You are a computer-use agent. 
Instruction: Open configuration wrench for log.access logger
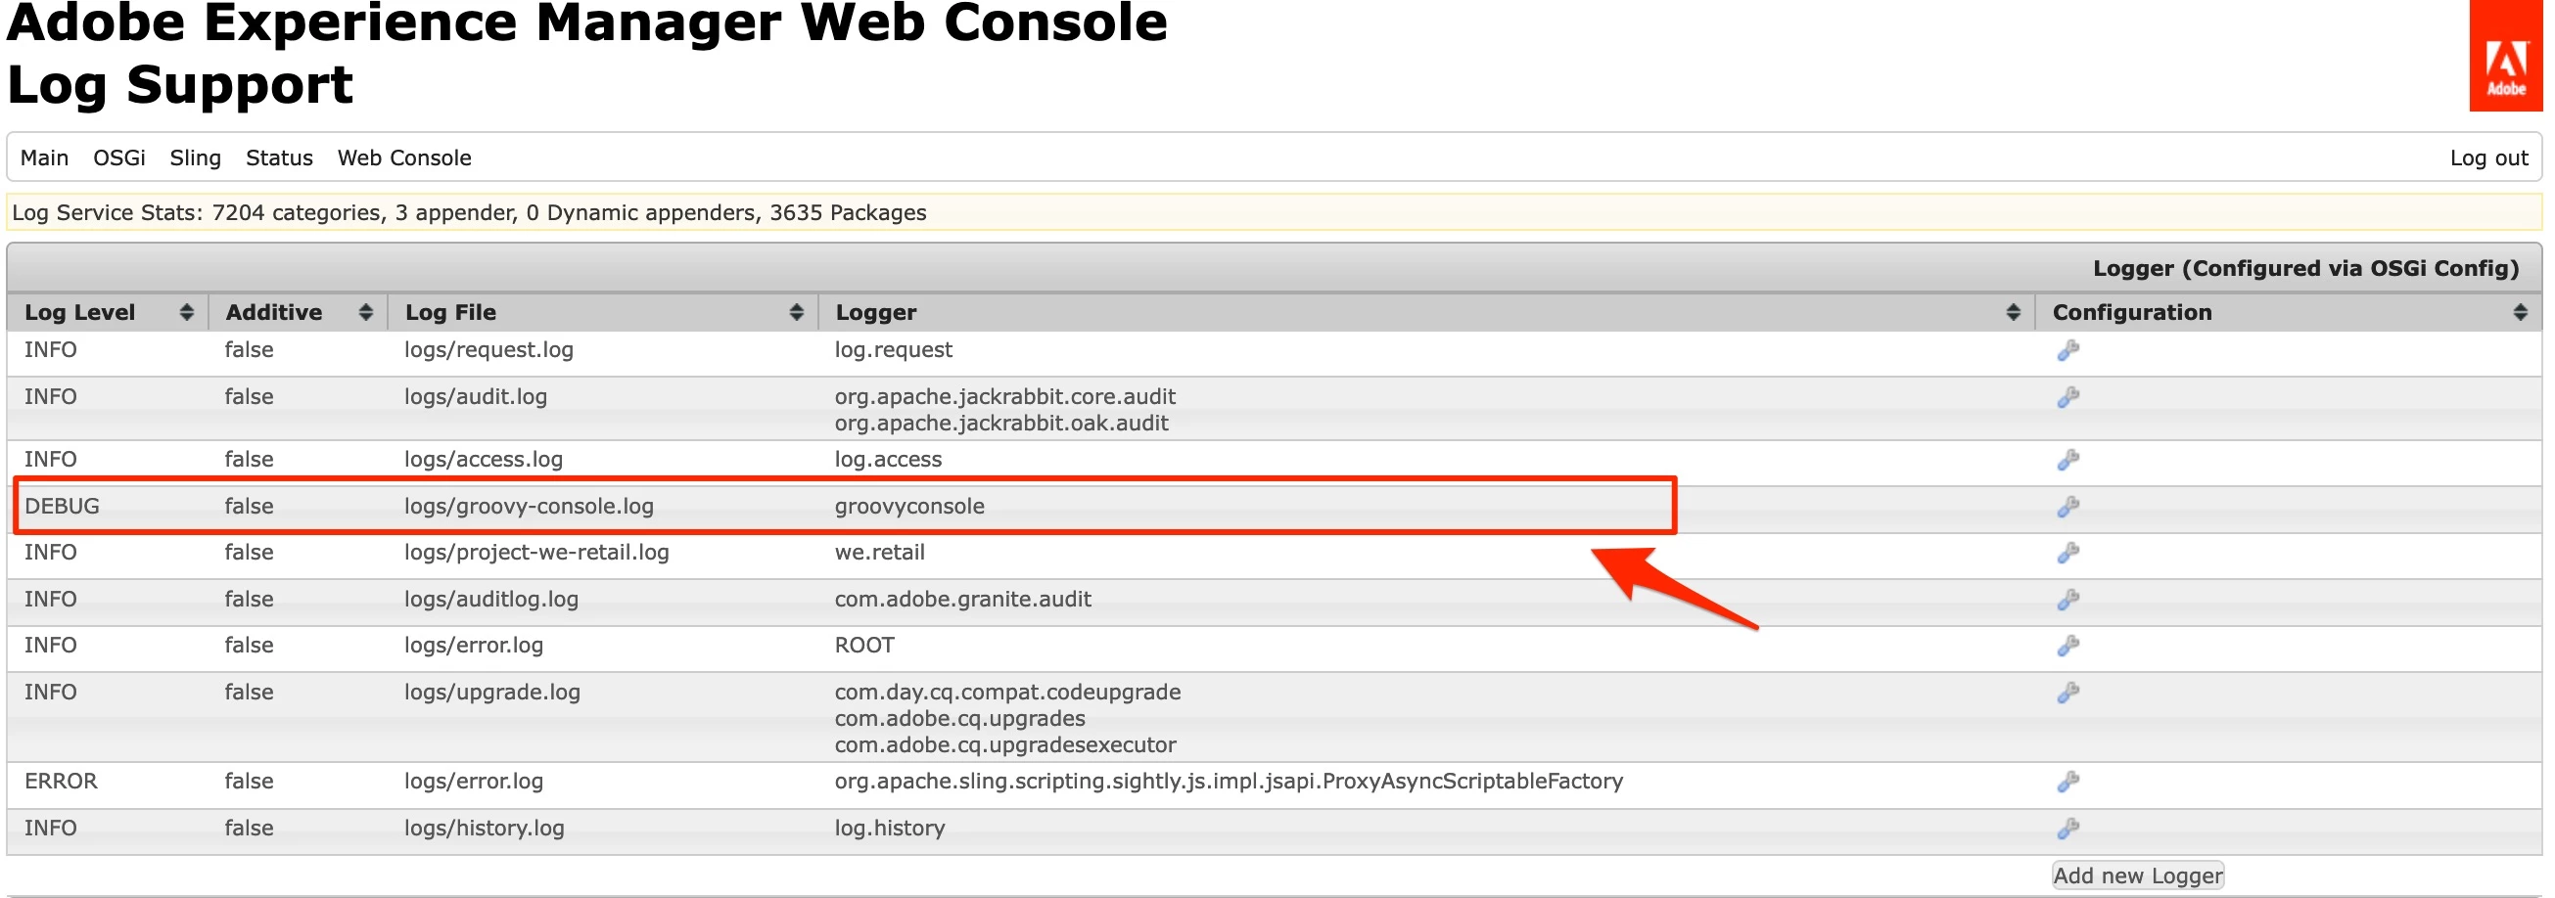[x=2068, y=459]
